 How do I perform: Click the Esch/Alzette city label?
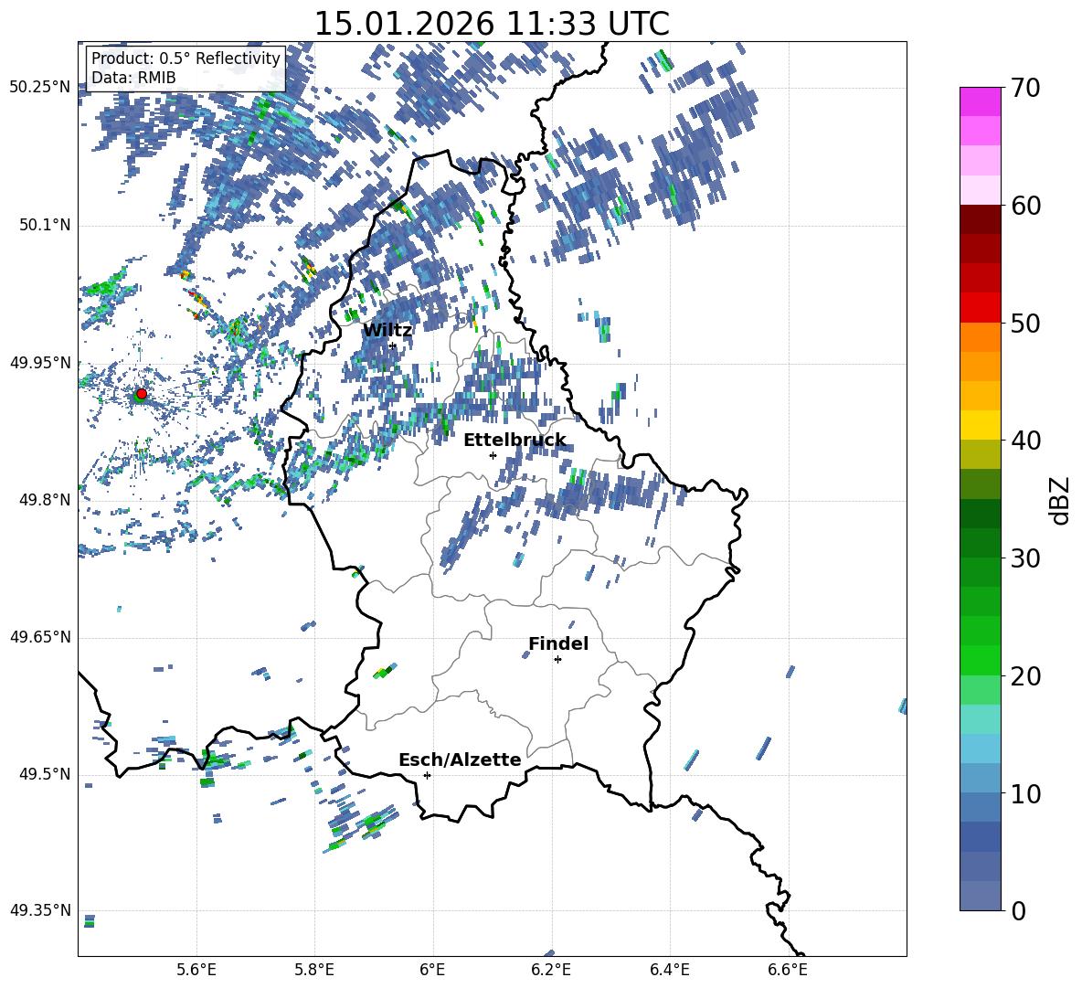click(460, 760)
